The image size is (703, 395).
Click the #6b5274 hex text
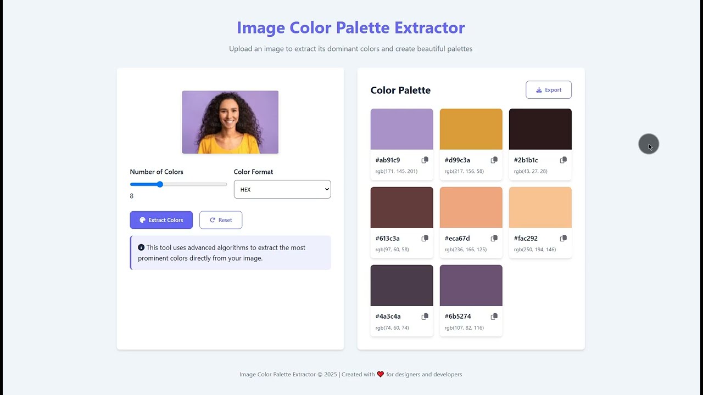(458, 317)
